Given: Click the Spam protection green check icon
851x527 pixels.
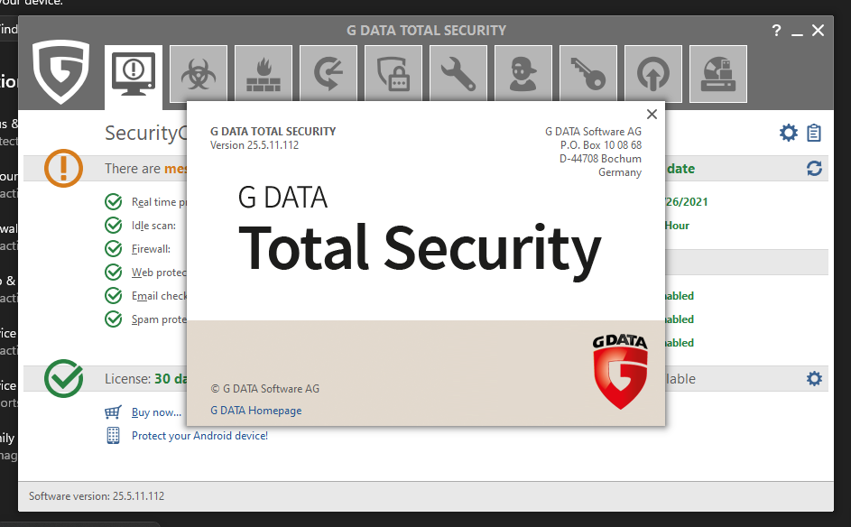Looking at the screenshot, I should pyautogui.click(x=114, y=319).
